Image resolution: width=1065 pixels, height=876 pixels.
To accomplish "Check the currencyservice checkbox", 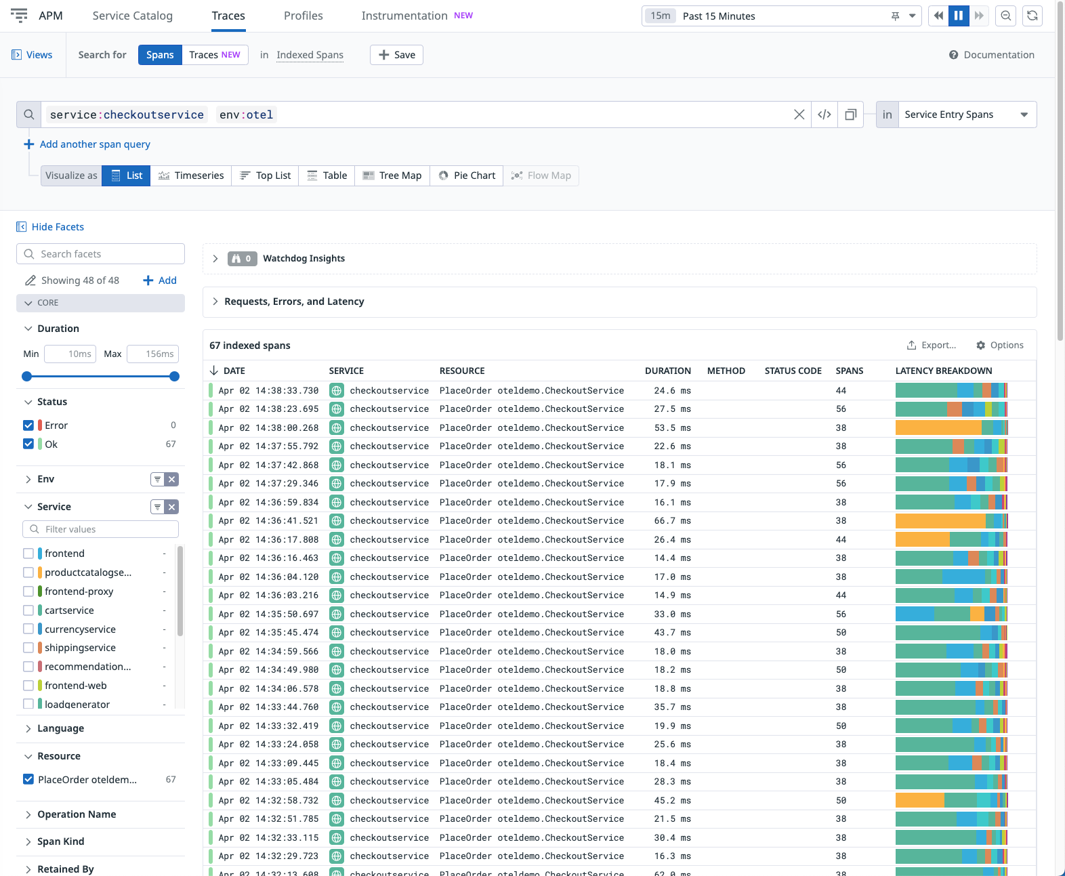I will (28, 629).
